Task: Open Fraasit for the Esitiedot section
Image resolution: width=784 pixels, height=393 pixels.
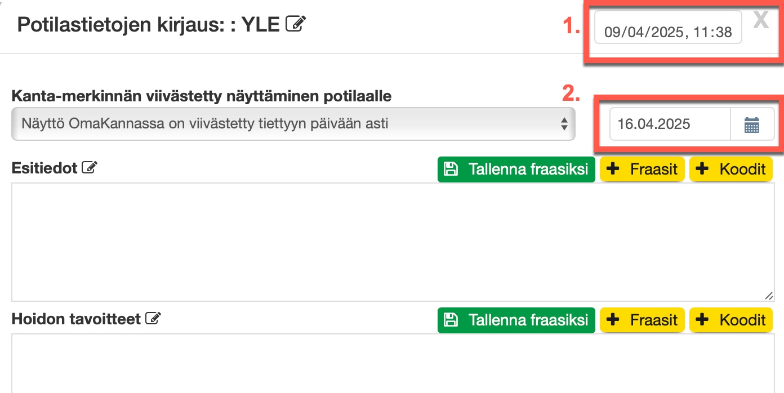Action: click(643, 169)
